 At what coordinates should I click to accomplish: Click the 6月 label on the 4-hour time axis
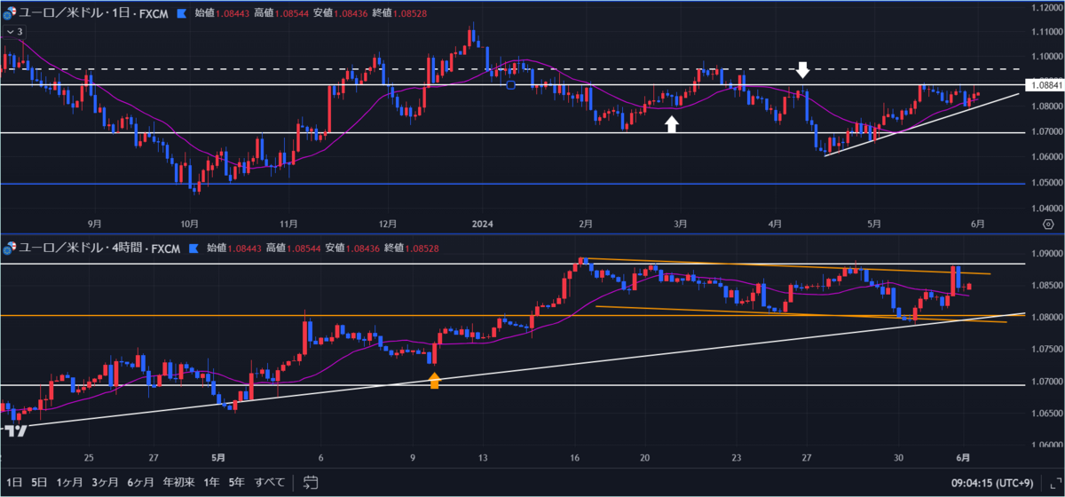click(x=964, y=458)
